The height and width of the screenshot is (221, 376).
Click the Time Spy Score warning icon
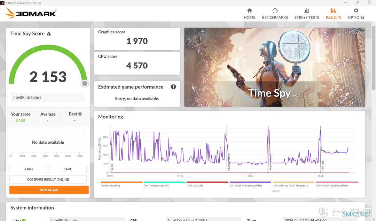click(x=49, y=34)
